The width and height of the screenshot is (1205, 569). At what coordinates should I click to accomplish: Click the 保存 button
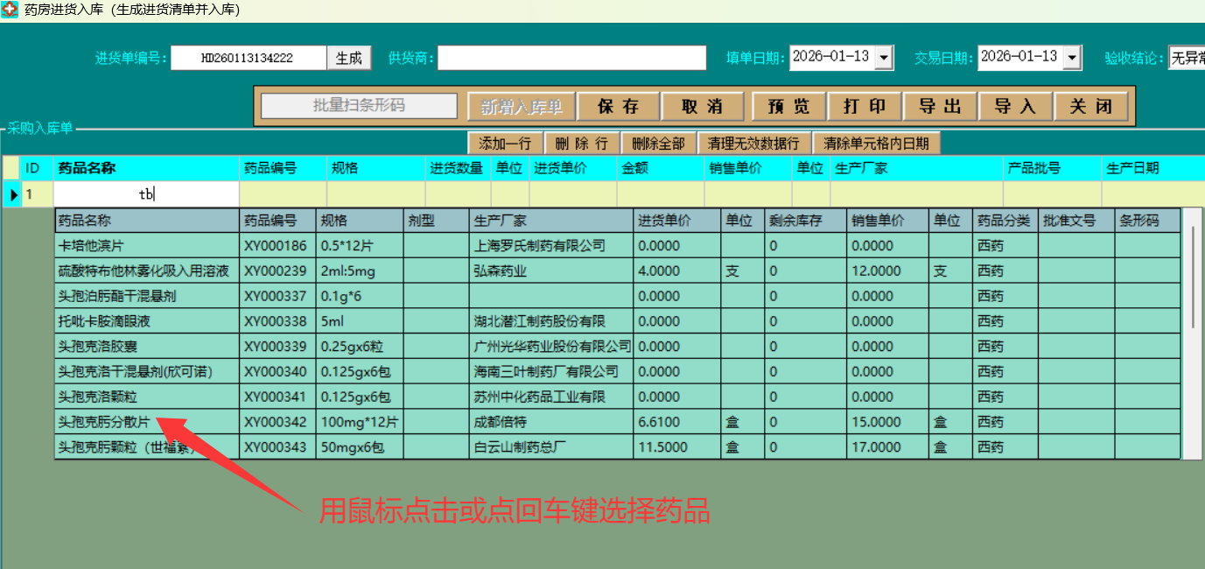tap(618, 107)
